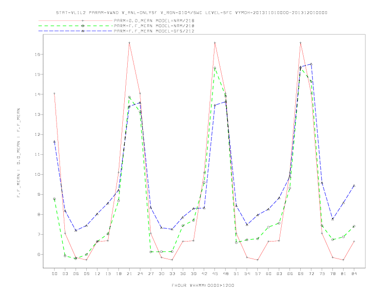Click the chart title line starting STAT=VL1L2
This screenshot has width=386, height=298.
tap(192, 13)
